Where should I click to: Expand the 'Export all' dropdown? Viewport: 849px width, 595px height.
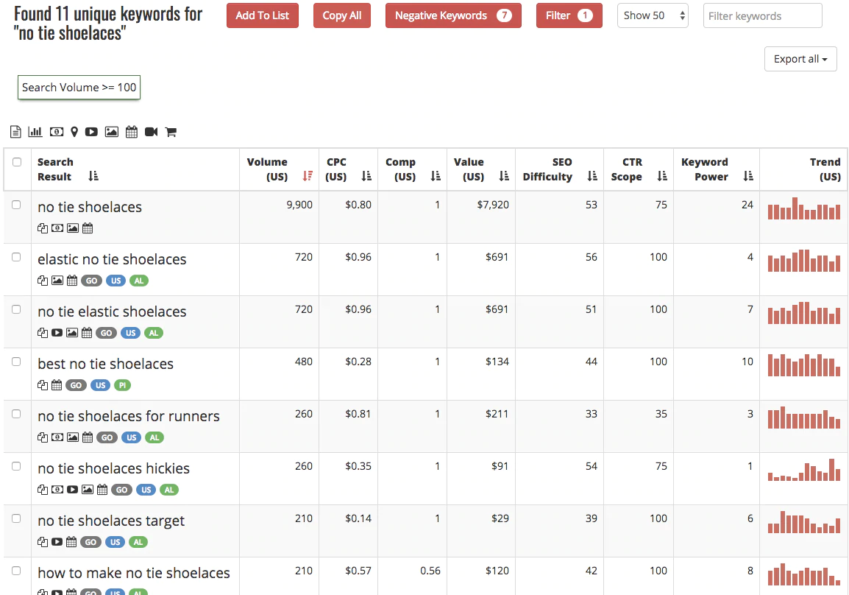800,59
